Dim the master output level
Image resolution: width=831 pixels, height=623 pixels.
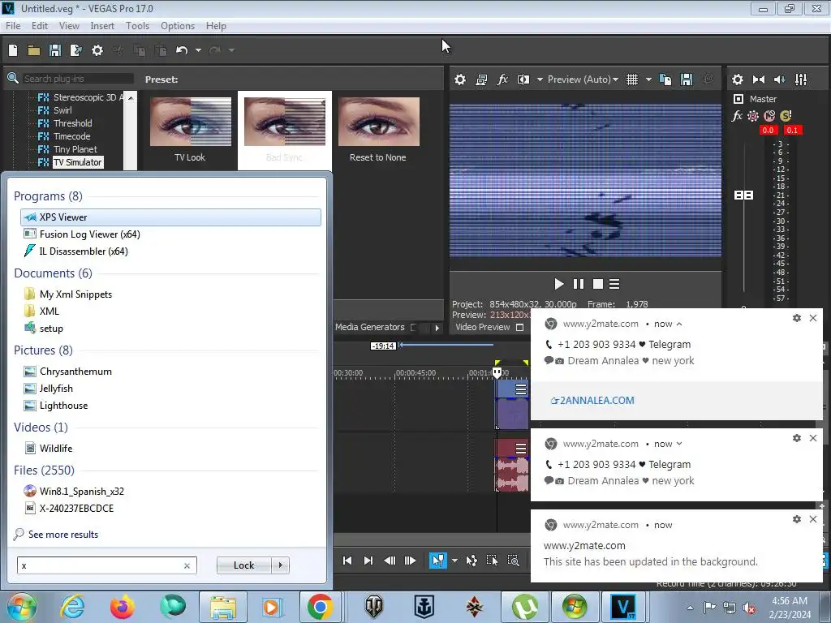pos(780,79)
